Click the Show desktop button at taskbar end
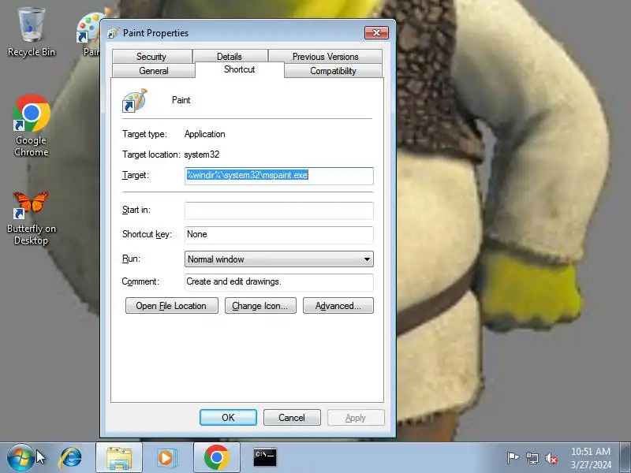631x473 pixels. coord(625,458)
